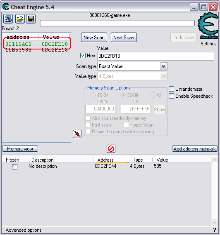Check Also scan read-only memory
This screenshot has width=220, height=235.
click(88, 118)
